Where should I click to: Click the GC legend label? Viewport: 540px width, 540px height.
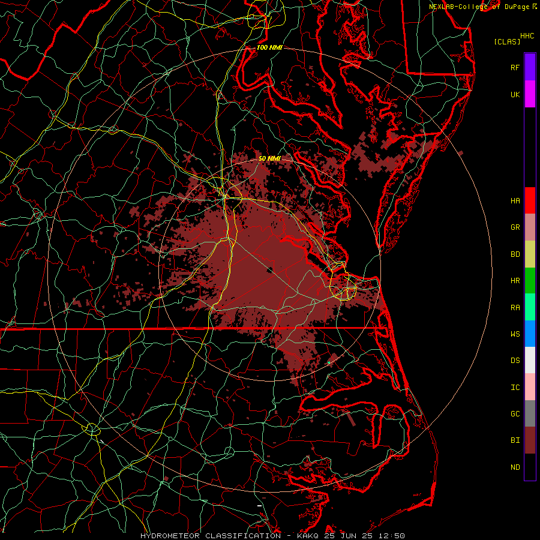(515, 414)
